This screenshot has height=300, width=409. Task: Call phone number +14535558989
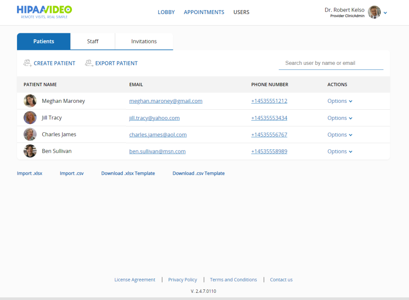tap(269, 151)
